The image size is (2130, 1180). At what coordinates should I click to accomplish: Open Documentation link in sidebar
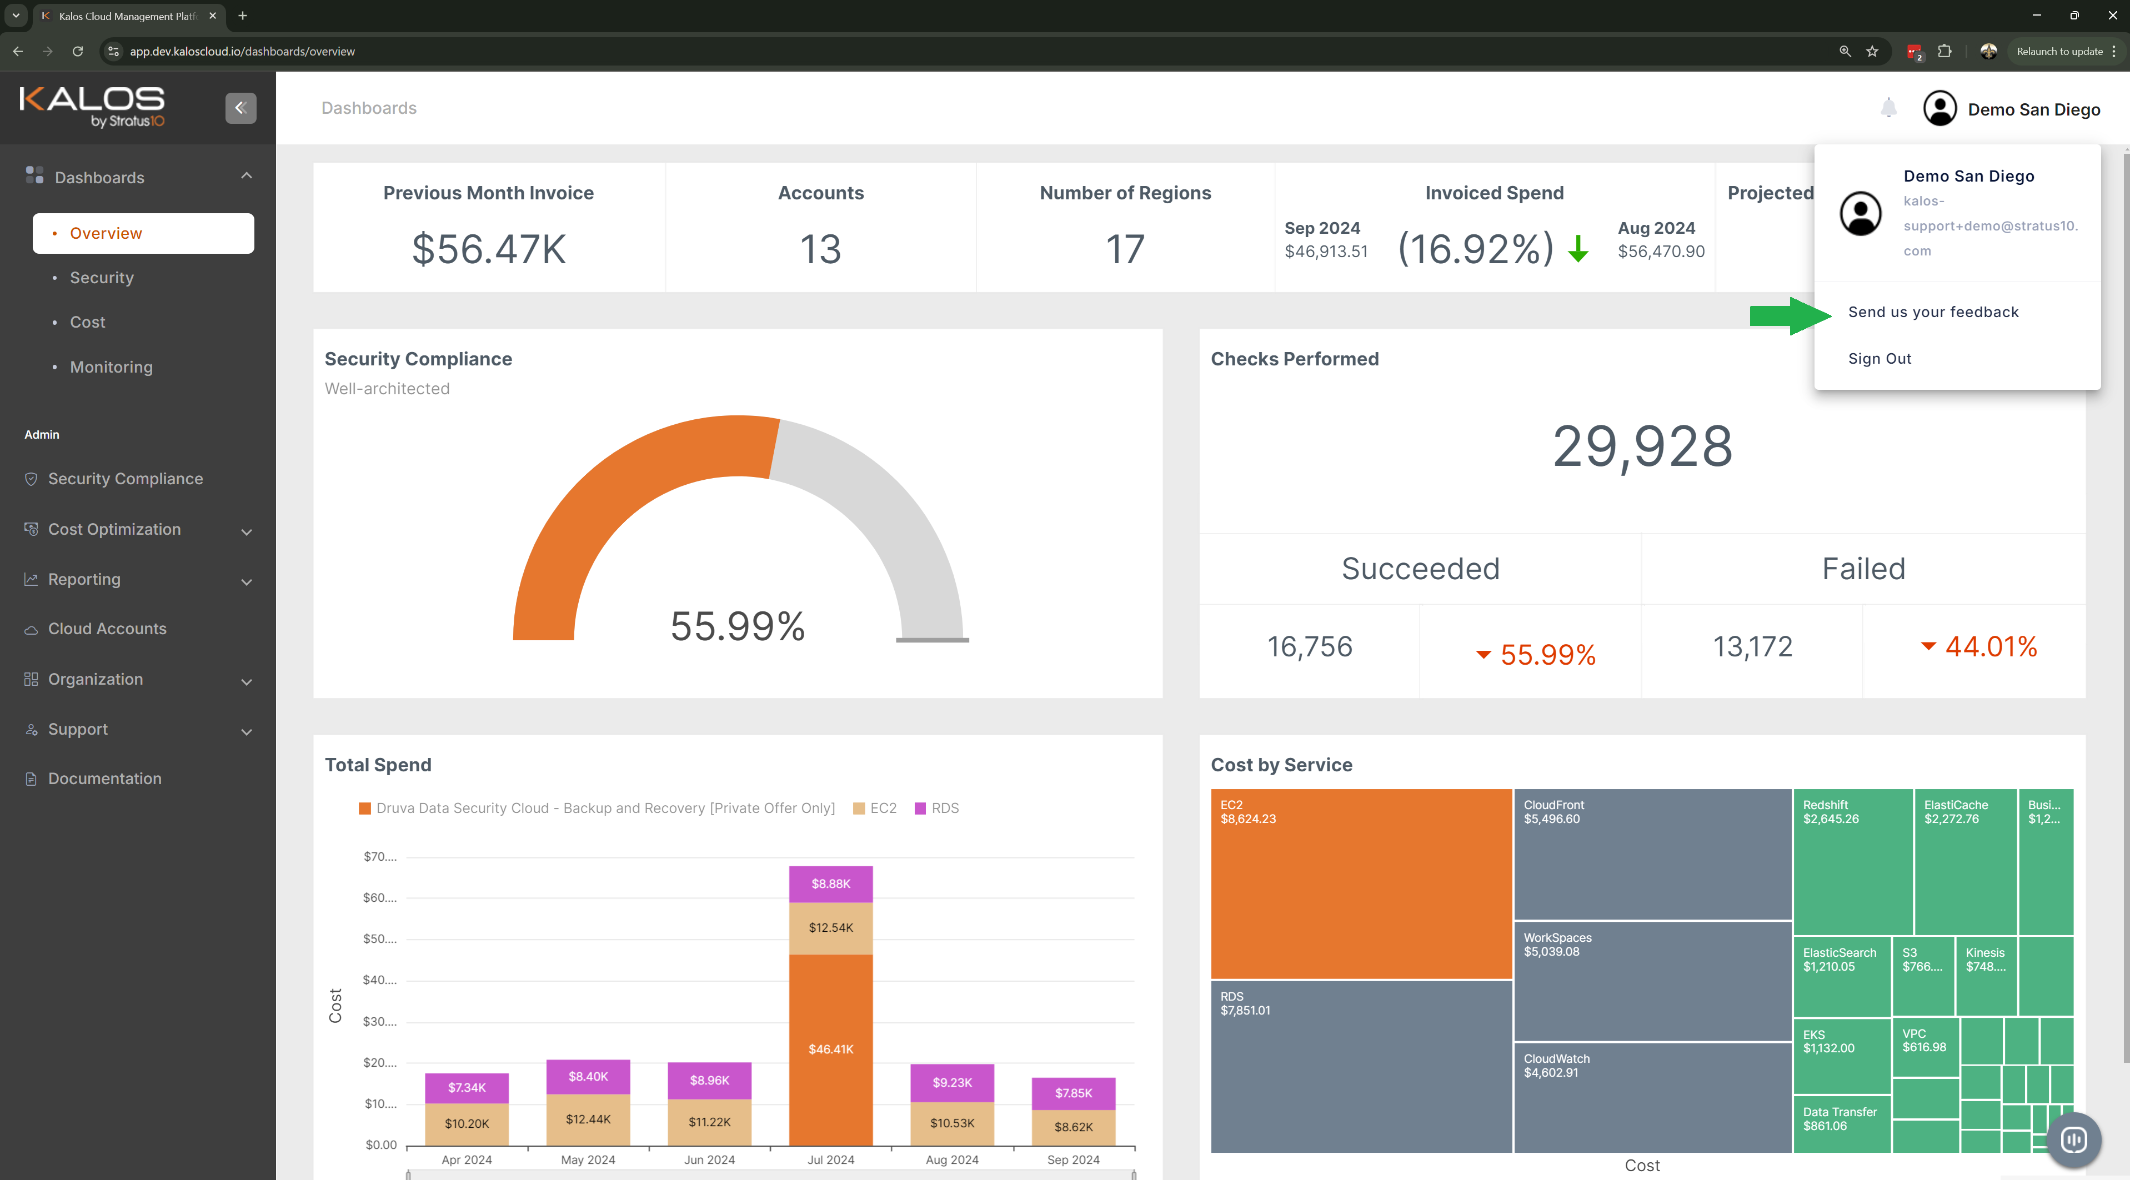[104, 778]
